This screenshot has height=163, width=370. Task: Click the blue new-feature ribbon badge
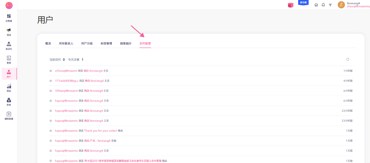(x=303, y=3)
